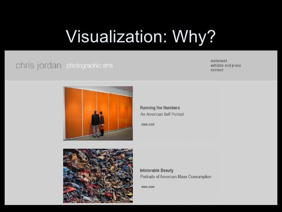
Task: Click the 2006-2008 date text
Action: pos(148,125)
